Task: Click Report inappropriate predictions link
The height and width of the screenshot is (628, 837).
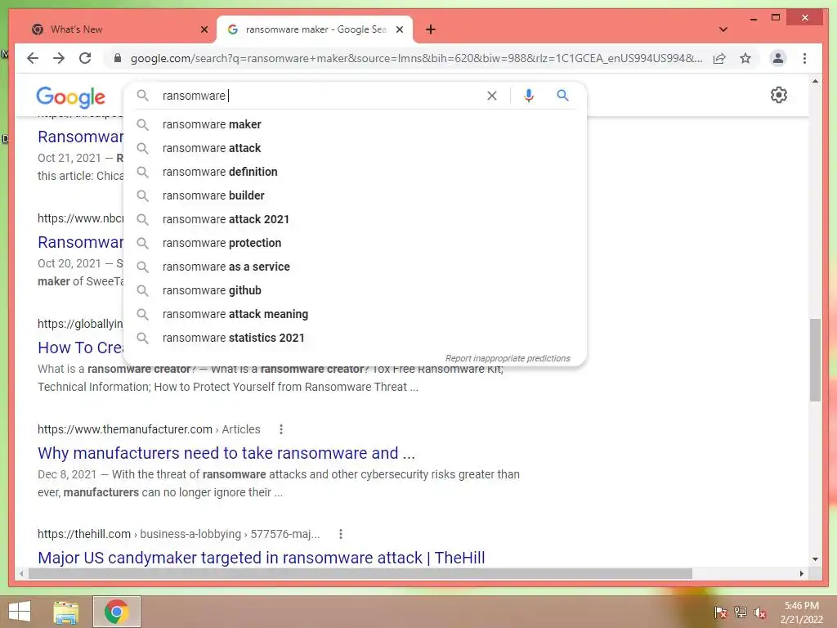Action: pos(508,358)
